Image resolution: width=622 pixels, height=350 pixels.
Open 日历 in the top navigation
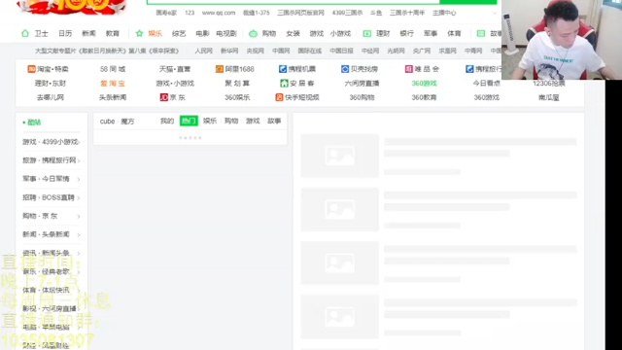pos(65,34)
